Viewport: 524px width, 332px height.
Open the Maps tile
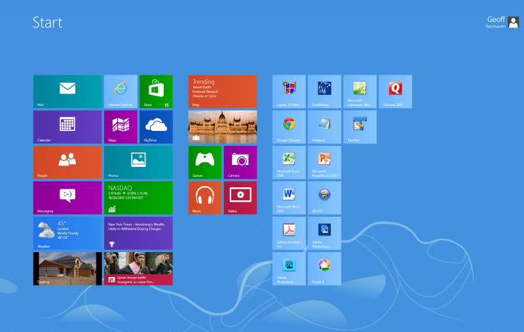tap(121, 127)
